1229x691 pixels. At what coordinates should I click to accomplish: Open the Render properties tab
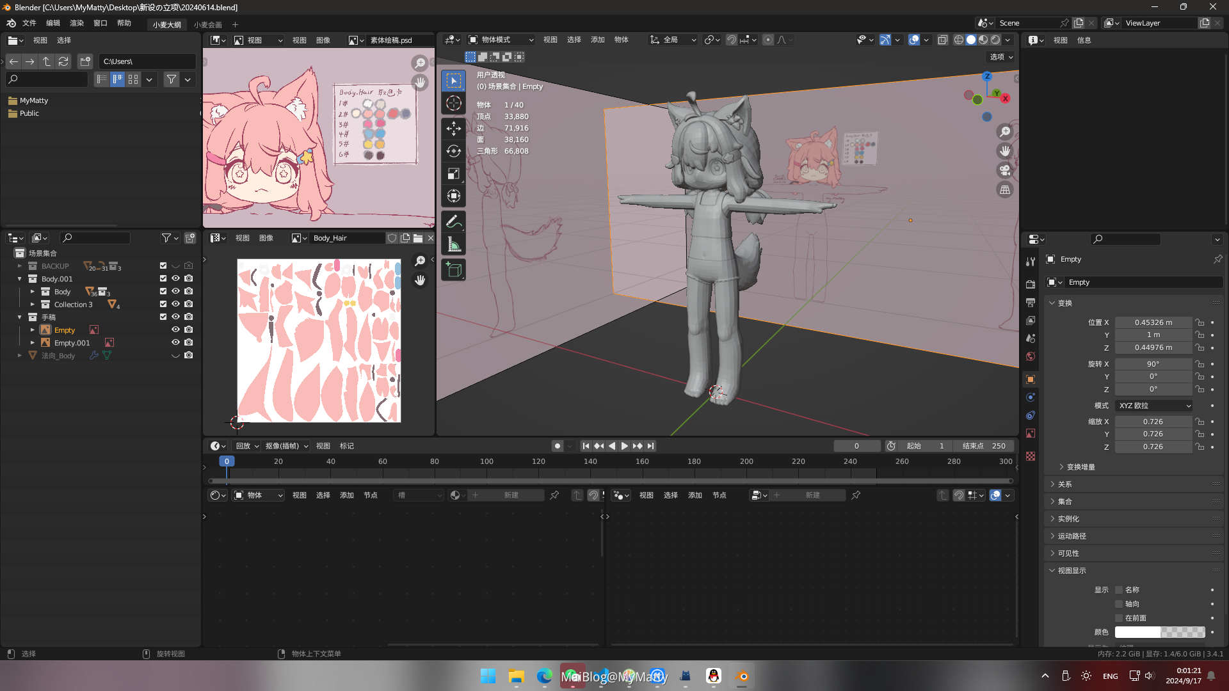1031,284
